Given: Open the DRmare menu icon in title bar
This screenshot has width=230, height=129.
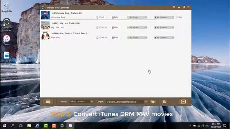Looking at the screenshot, I should click(174, 7).
